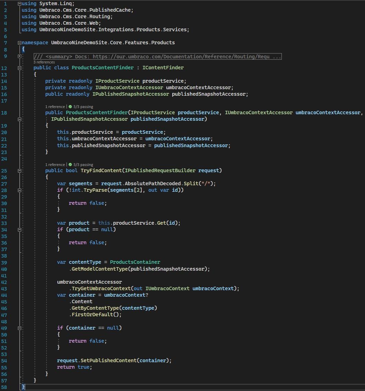The width and height of the screenshot is (365, 391).
Task: Click IPublishedSnapshotAccessor type on line 16
Action: 131,94
